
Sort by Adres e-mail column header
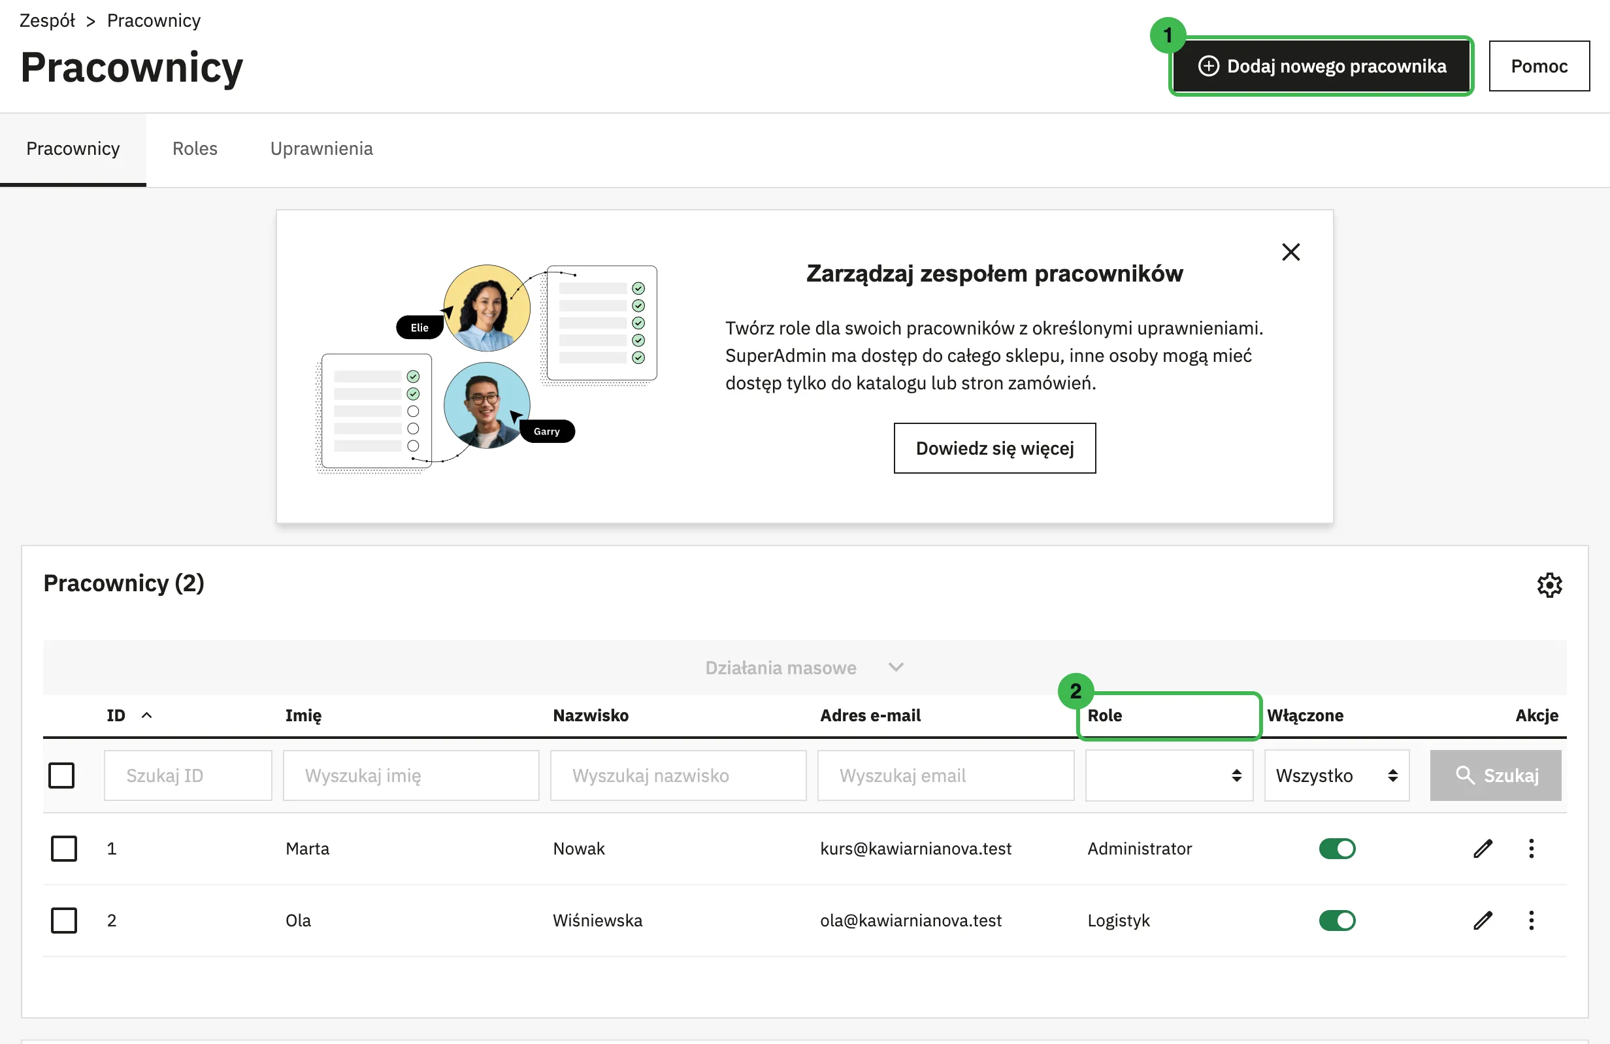(870, 715)
